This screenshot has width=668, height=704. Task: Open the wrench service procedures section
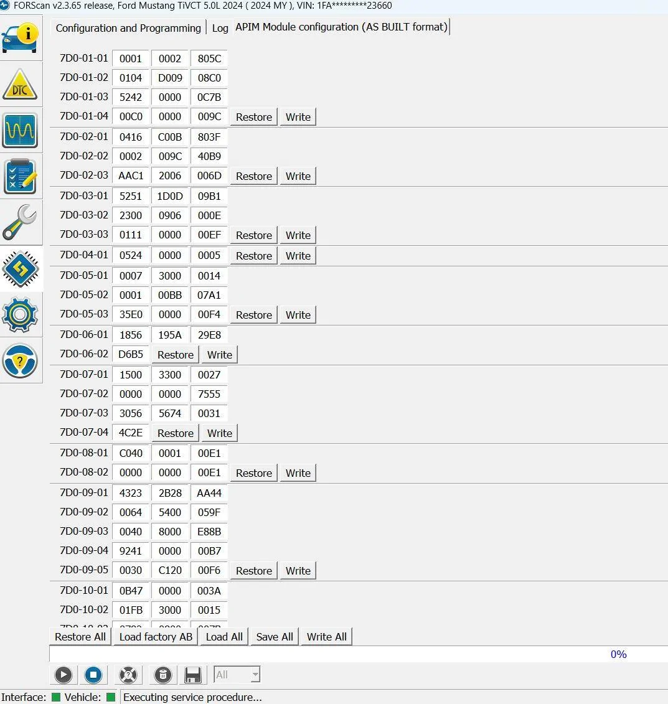click(x=20, y=223)
